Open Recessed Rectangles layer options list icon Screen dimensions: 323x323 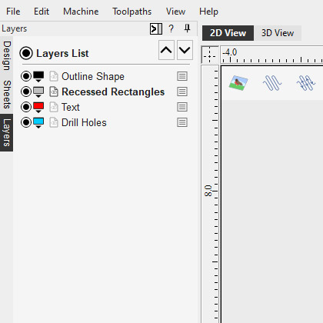(182, 92)
